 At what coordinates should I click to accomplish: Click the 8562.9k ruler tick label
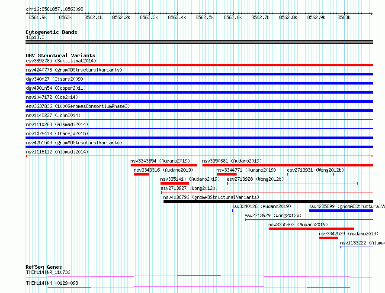(316, 17)
